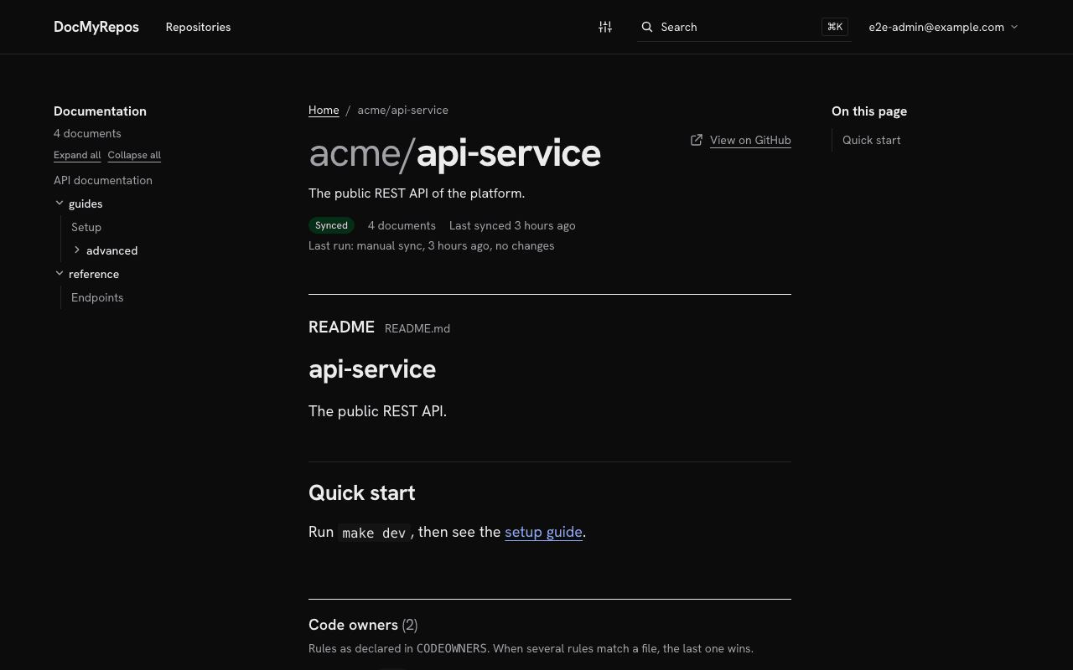This screenshot has height=670, width=1073.
Task: Click the acme/api-service breadcrumb text
Action: (x=402, y=110)
